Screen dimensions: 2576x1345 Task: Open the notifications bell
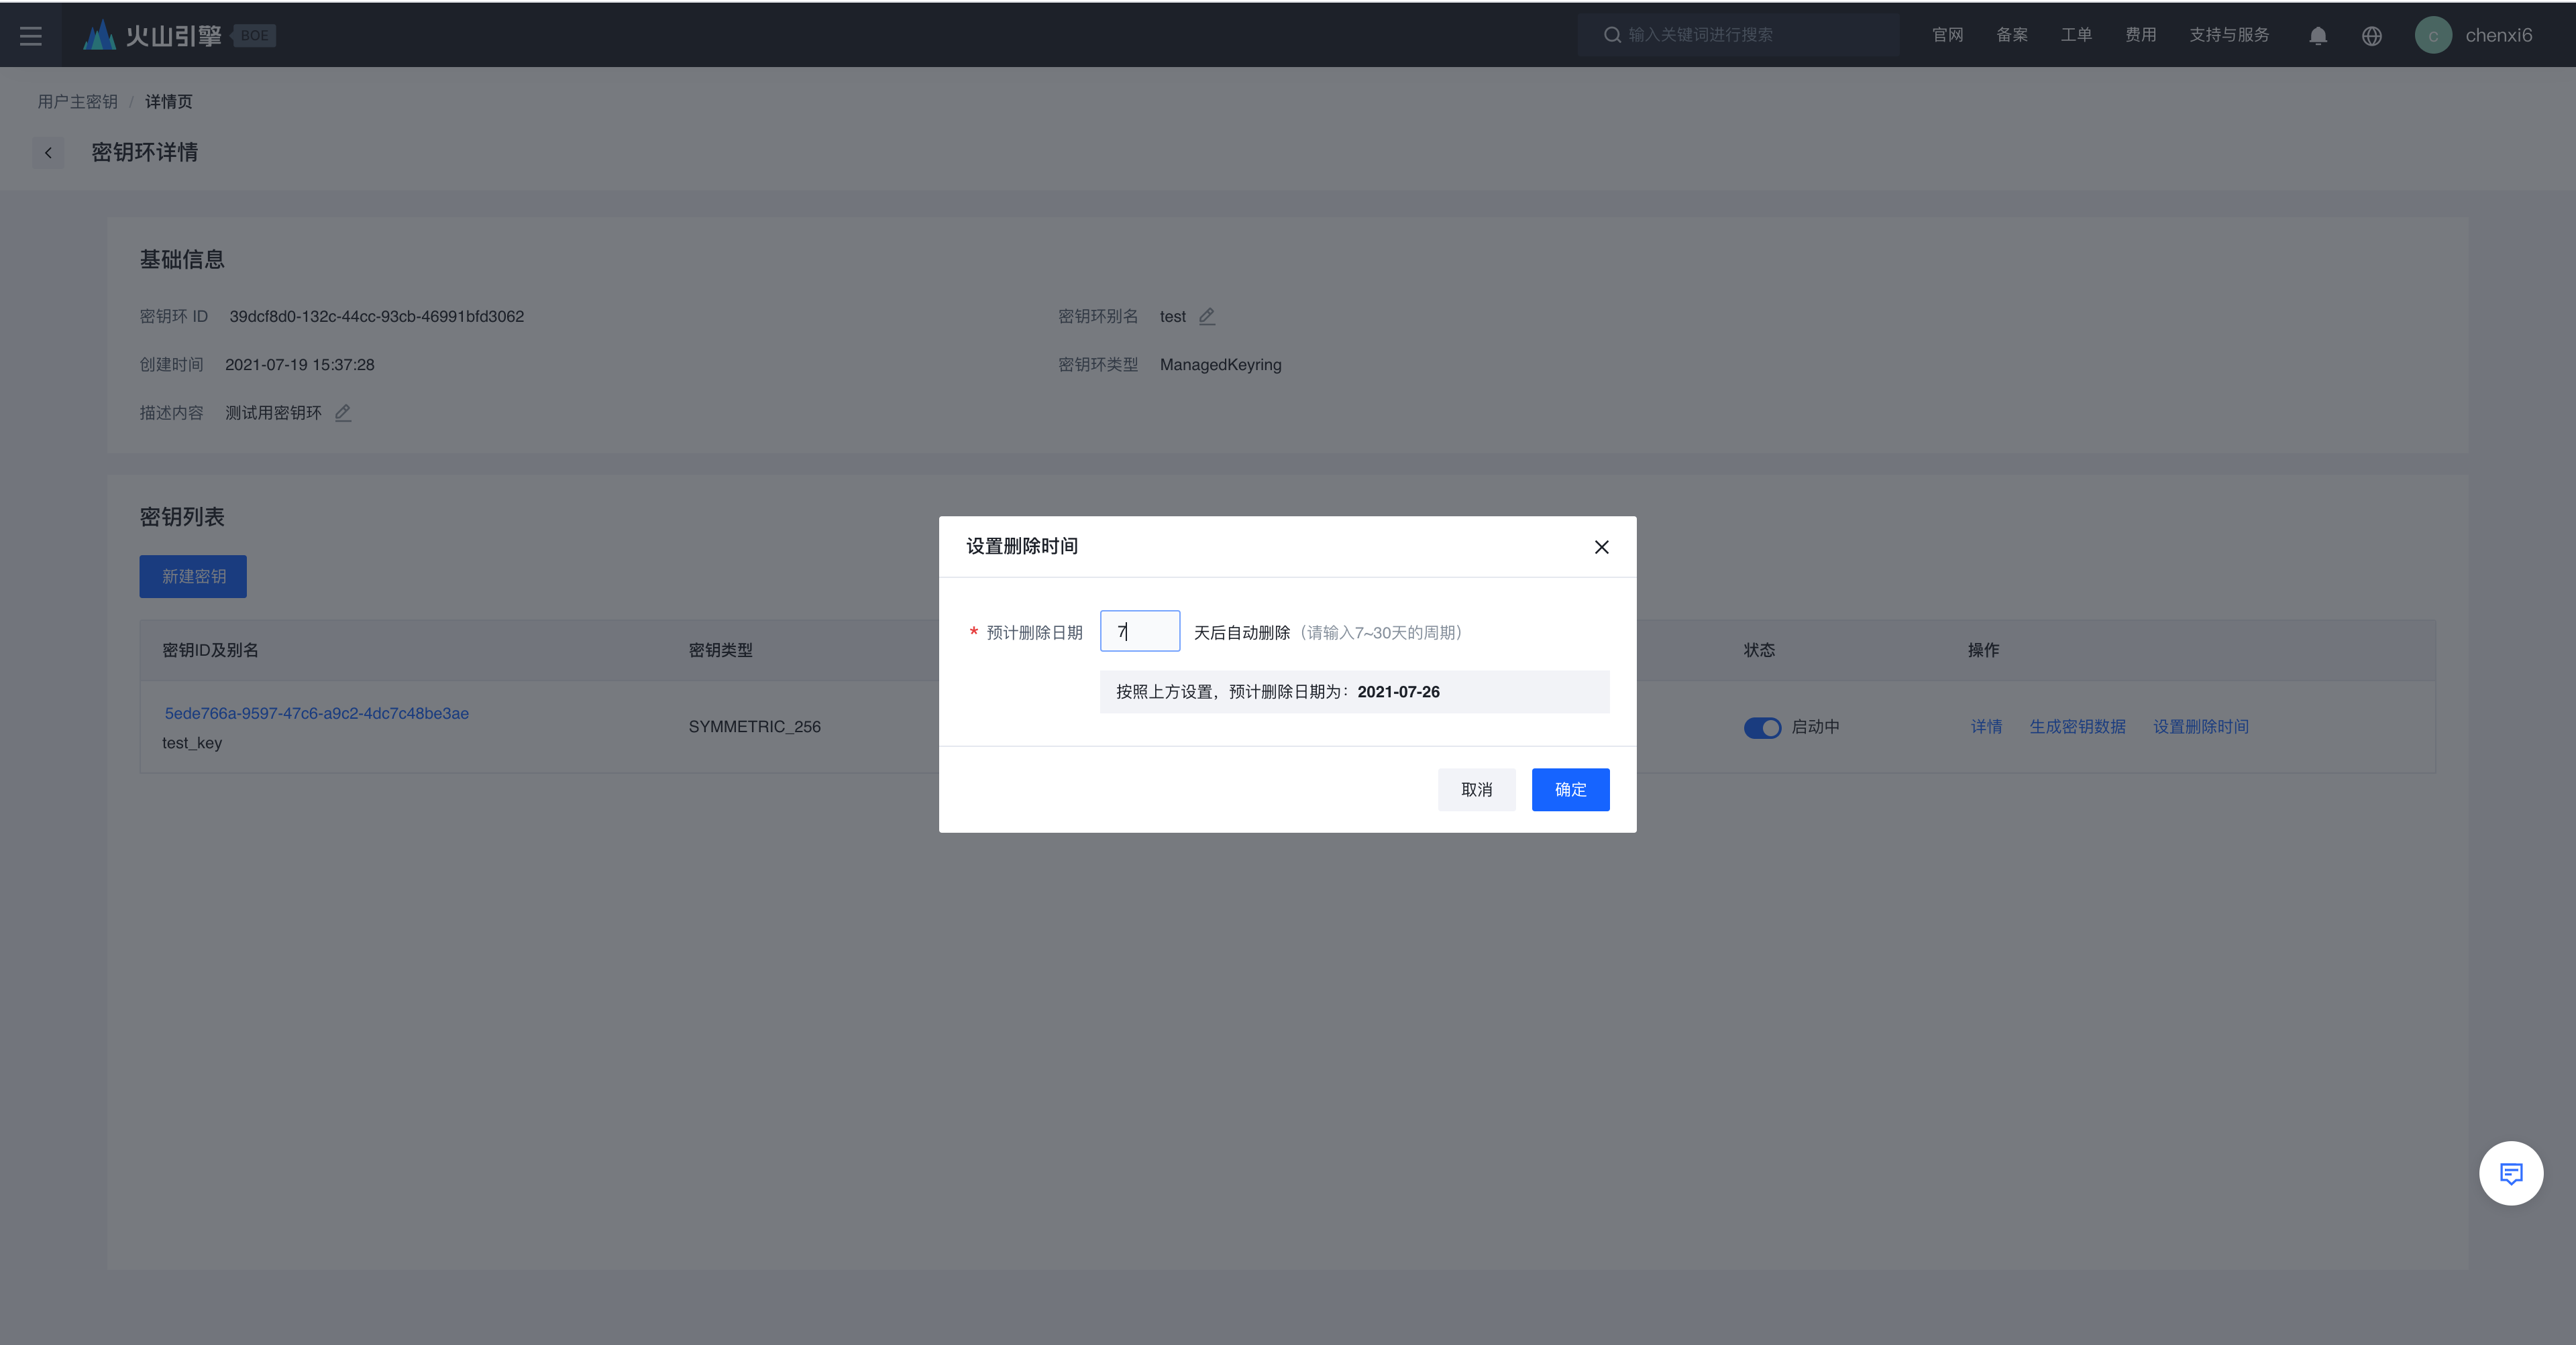(x=2318, y=36)
